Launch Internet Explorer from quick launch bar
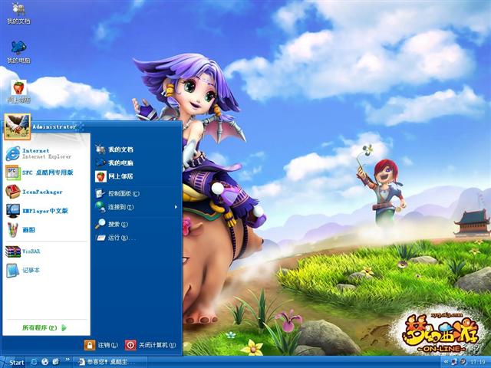This screenshot has width=491, height=368. [x=34, y=362]
